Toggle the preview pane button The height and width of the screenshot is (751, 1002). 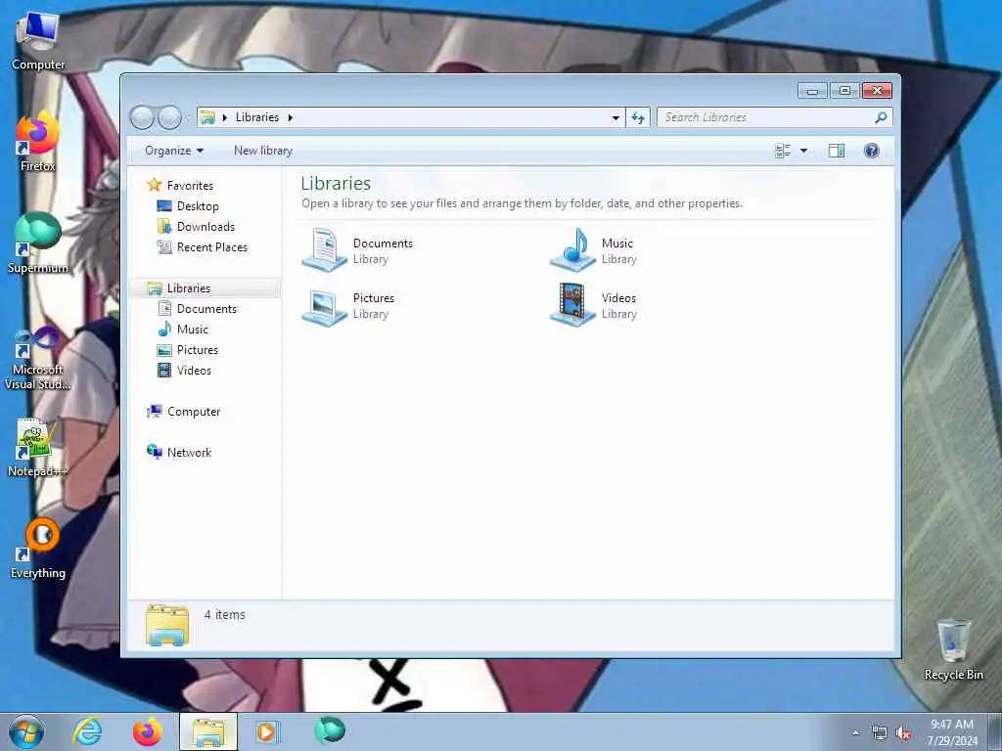[x=836, y=151]
